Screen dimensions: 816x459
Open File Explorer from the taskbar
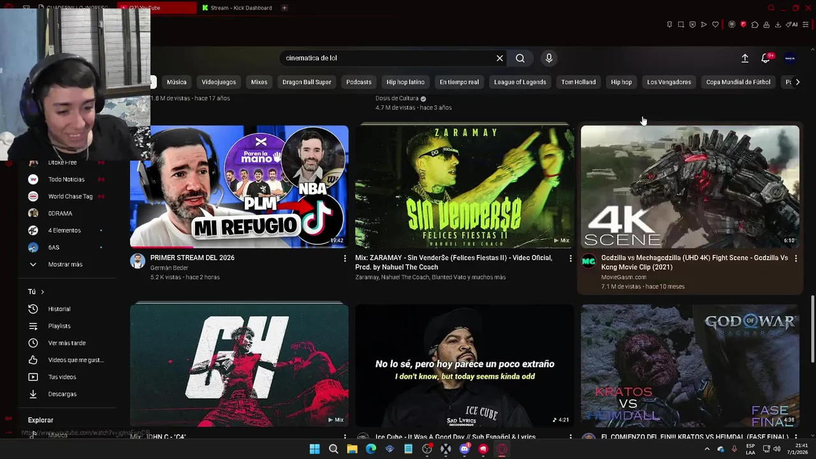point(352,449)
